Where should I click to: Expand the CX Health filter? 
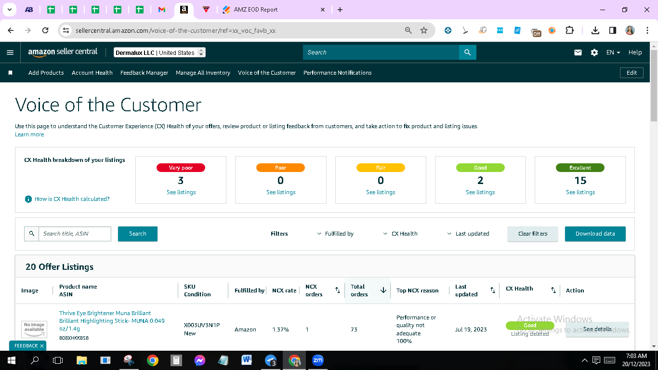tap(400, 234)
